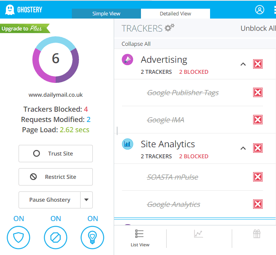Click the tracker count donut chart
This screenshot has width=276, height=255.
[x=56, y=60]
